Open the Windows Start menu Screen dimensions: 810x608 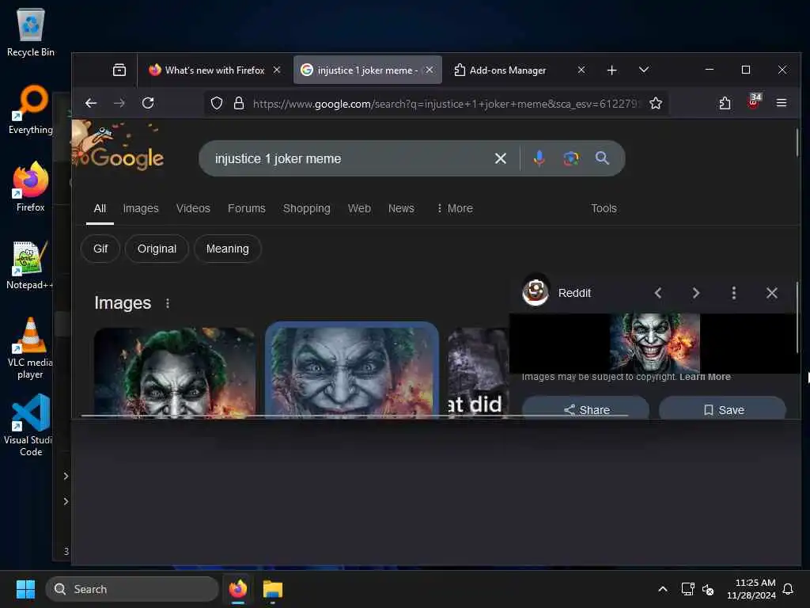[x=25, y=589]
